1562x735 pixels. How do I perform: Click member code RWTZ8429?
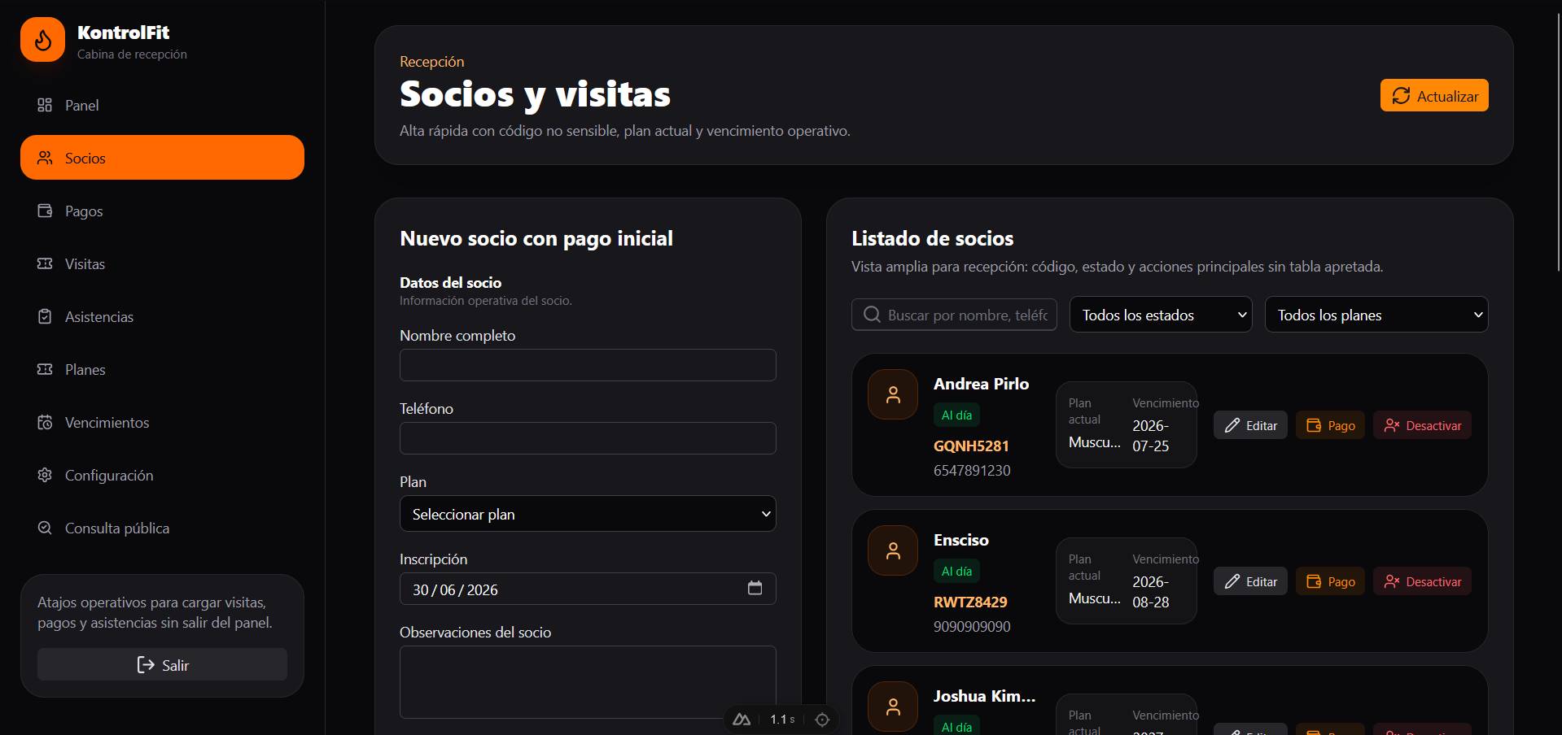coord(970,602)
